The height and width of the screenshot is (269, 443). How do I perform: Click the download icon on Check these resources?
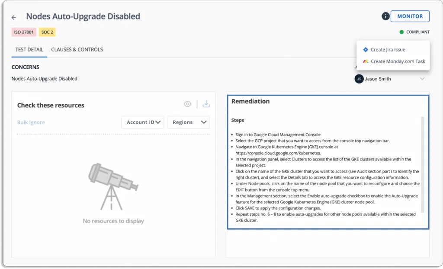pos(206,104)
